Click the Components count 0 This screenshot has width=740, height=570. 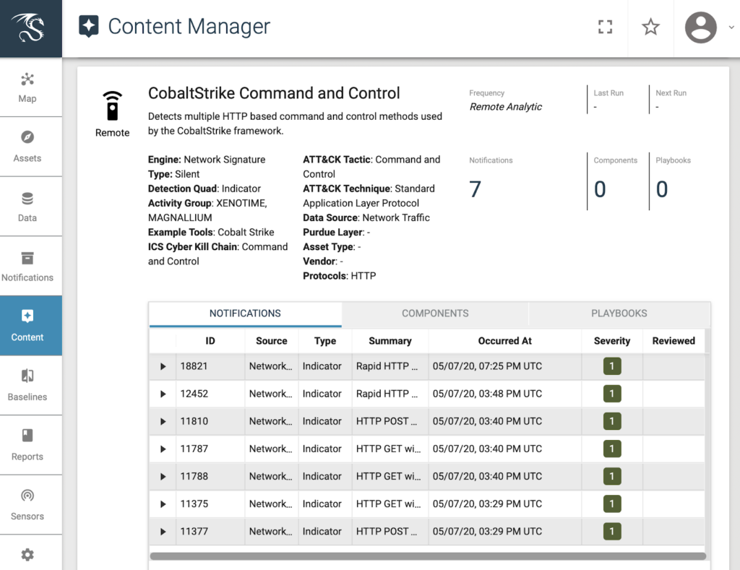(600, 189)
